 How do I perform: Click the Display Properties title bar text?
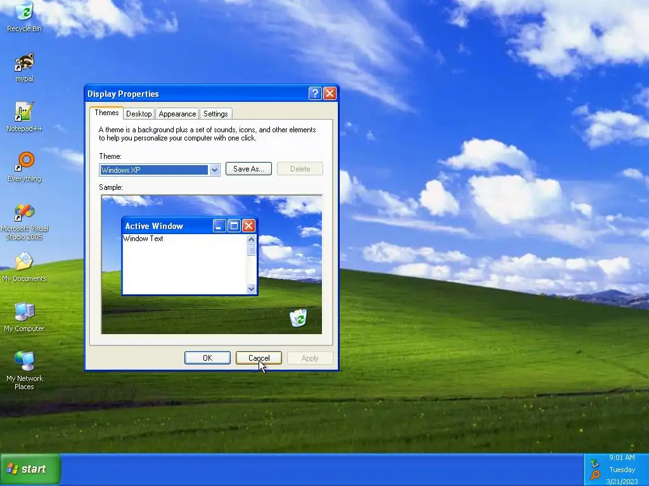coord(123,94)
